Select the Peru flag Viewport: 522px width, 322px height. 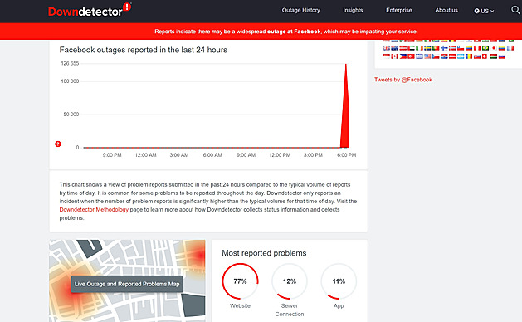click(477, 48)
